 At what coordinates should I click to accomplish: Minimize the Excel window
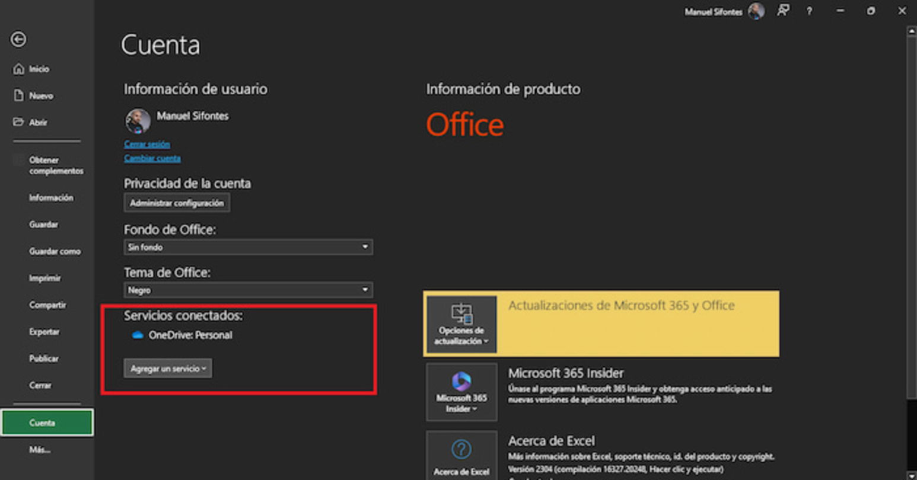[x=840, y=11]
